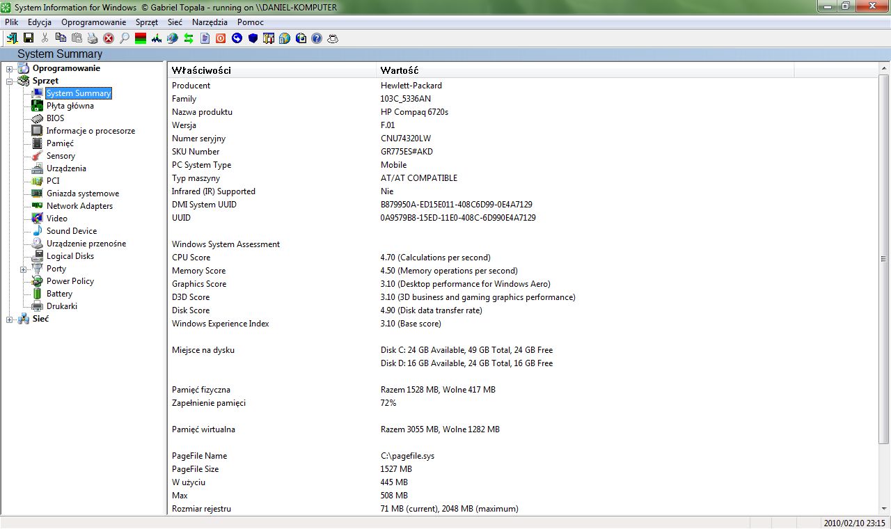Click the scissors cut icon
This screenshot has height=529, width=891.
(45, 38)
